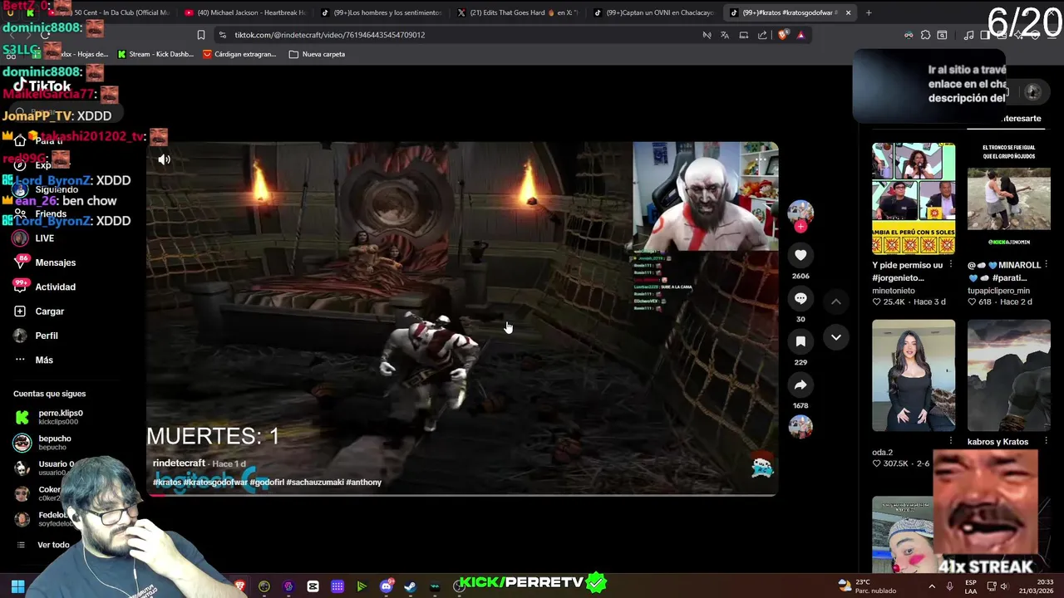Viewport: 1064px width, 598px height.
Task: Share the video with the arrow icon
Action: click(800, 385)
